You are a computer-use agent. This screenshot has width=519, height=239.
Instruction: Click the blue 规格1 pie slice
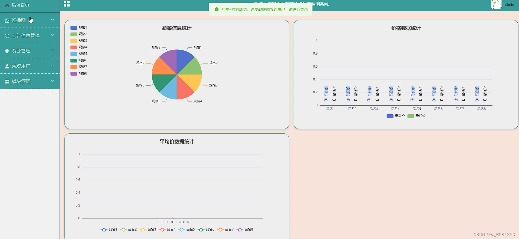coord(184,59)
